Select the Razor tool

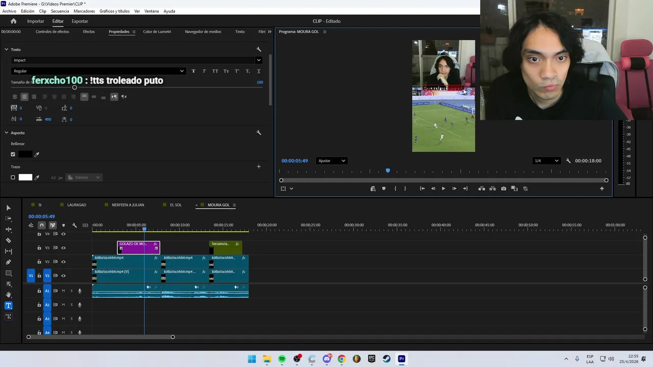pos(8,240)
